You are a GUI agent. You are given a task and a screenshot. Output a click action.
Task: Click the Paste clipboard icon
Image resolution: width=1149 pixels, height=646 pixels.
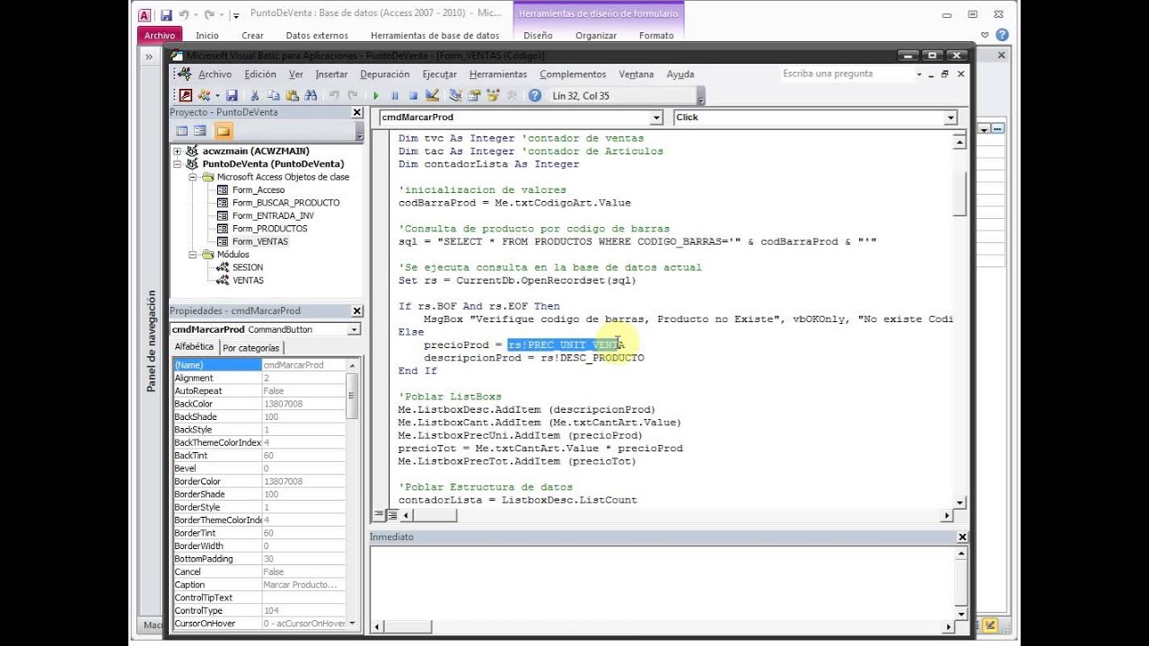pos(292,95)
